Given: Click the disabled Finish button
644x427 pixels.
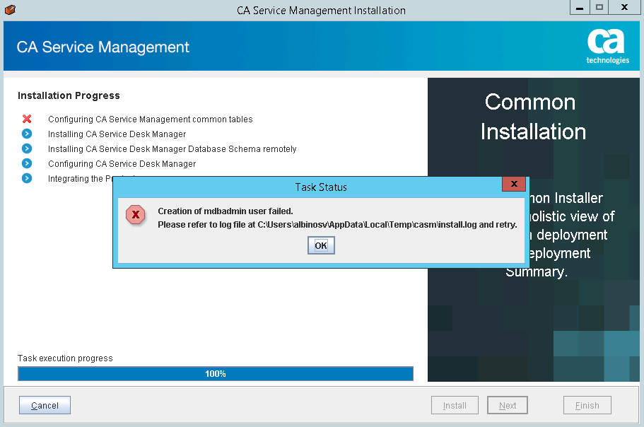Looking at the screenshot, I should [587, 405].
